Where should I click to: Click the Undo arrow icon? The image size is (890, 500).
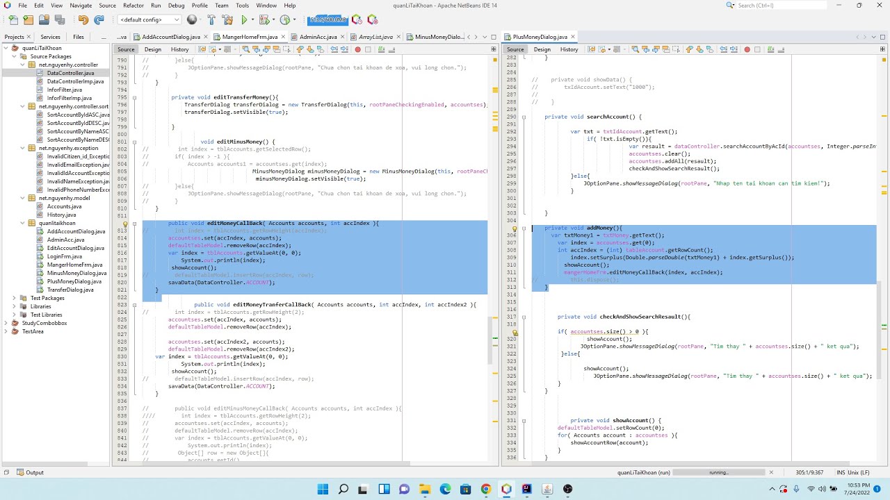[x=83, y=20]
